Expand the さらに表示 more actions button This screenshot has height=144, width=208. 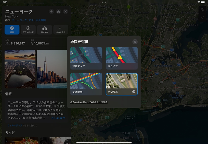click(61, 30)
